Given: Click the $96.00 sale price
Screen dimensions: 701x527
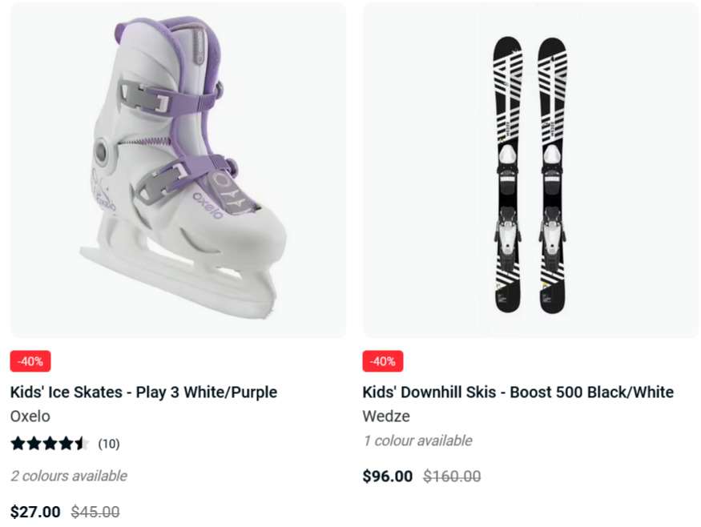Looking at the screenshot, I should [x=388, y=476].
